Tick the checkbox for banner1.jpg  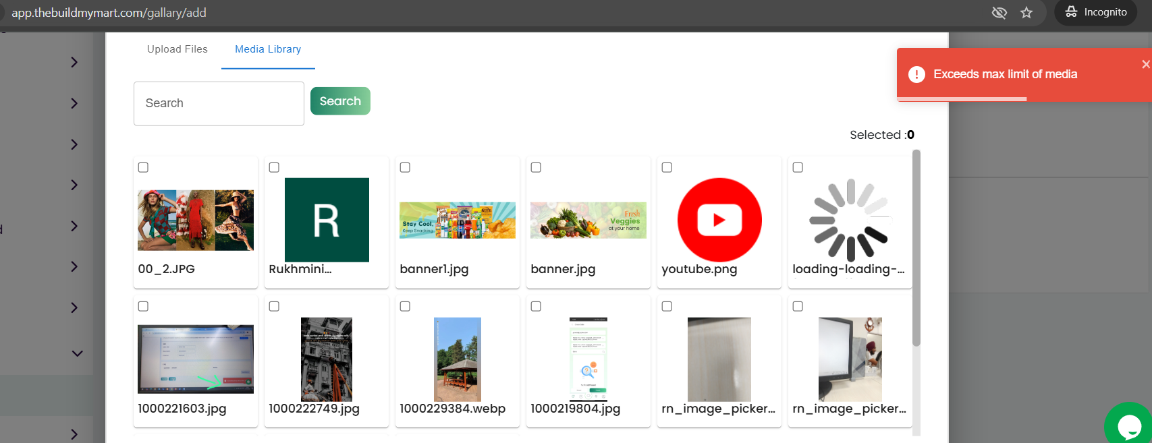405,167
